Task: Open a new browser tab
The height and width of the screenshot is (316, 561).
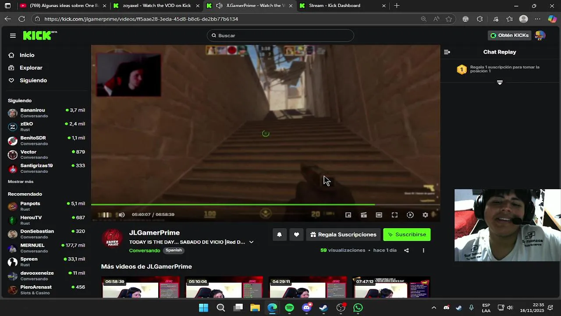Action: tap(397, 6)
